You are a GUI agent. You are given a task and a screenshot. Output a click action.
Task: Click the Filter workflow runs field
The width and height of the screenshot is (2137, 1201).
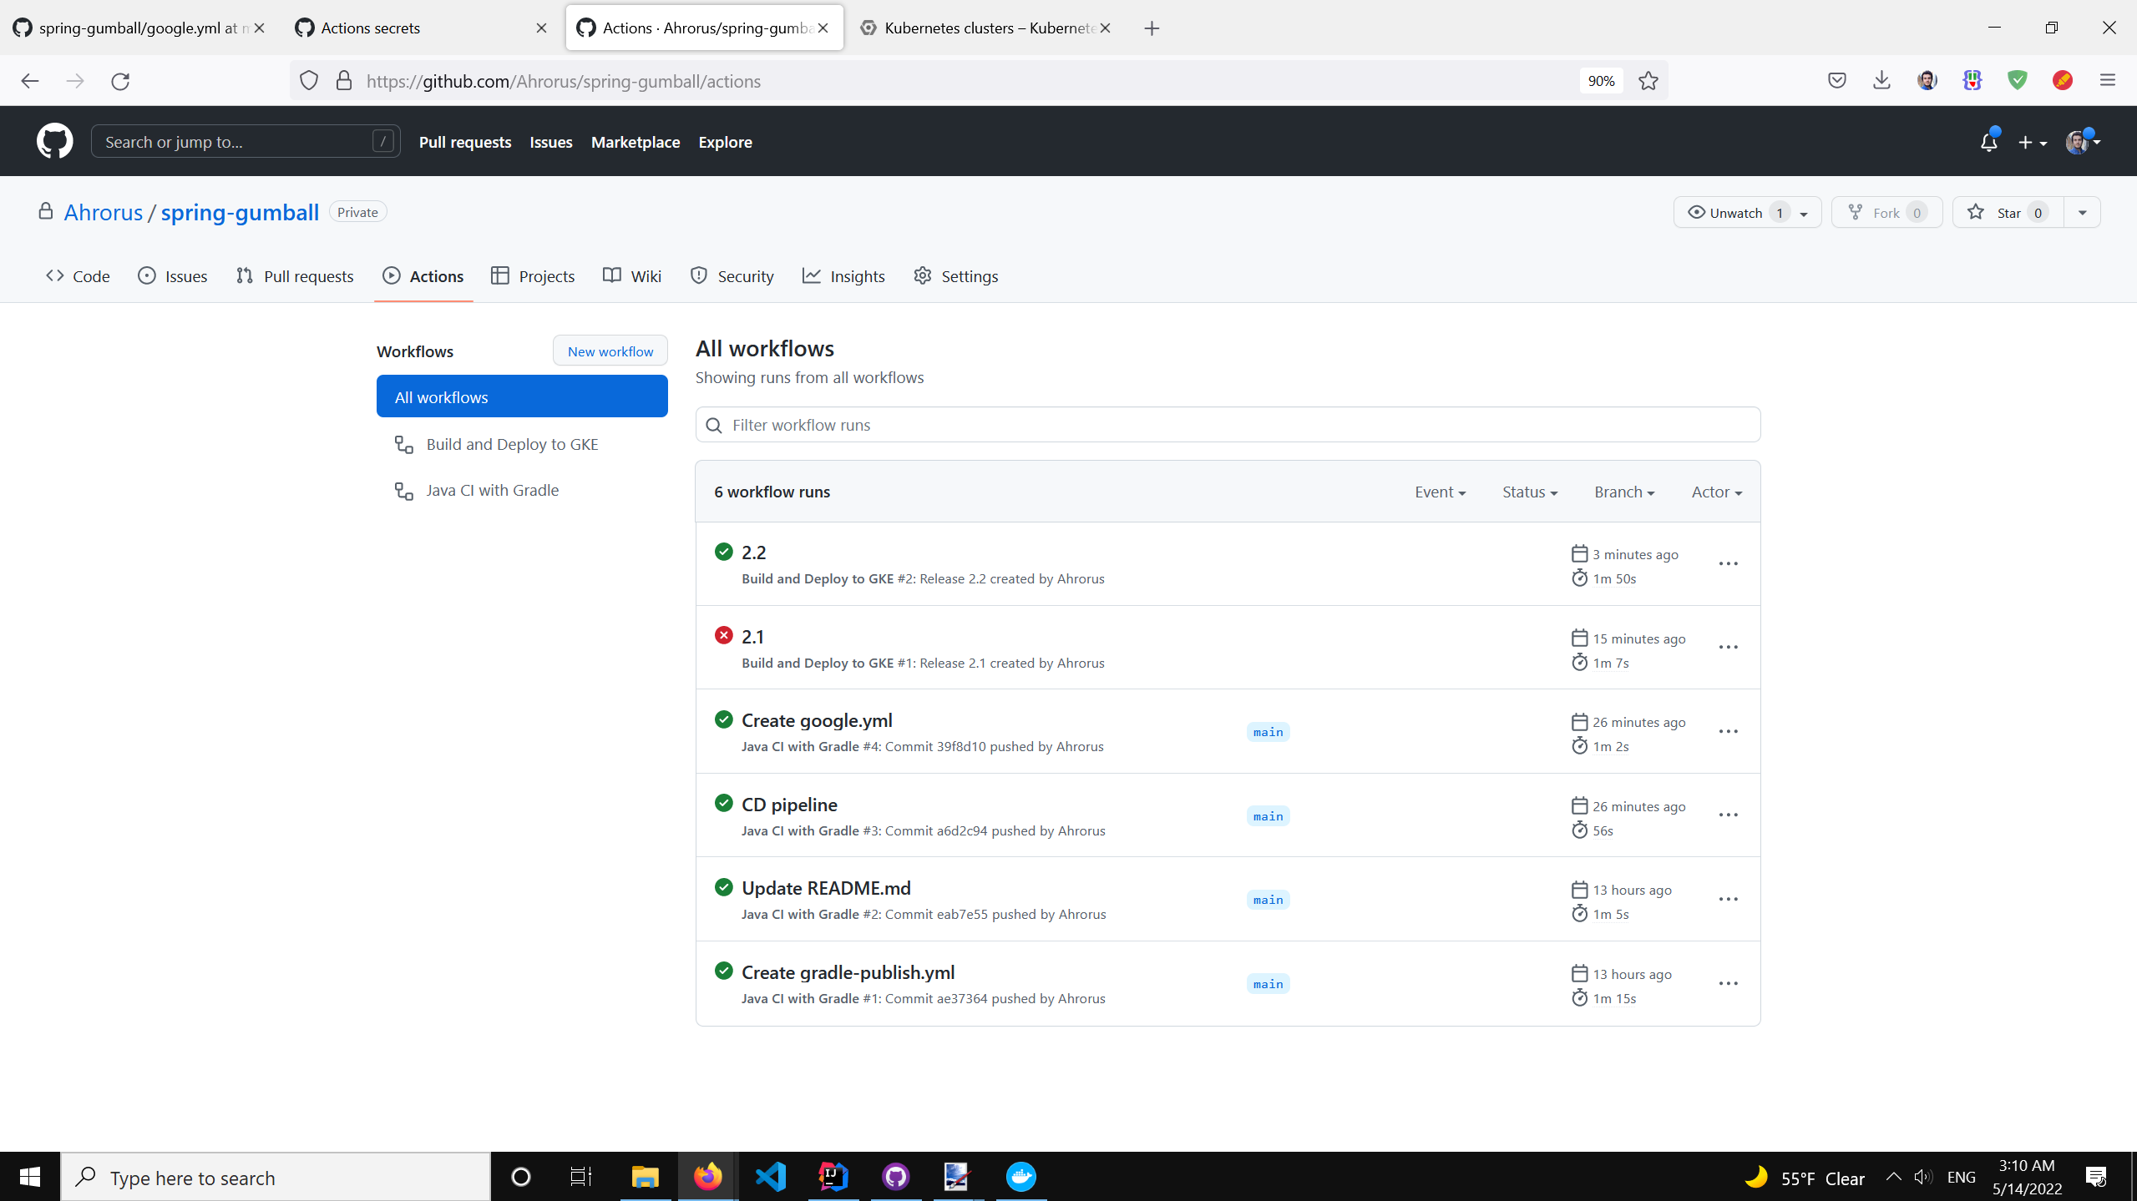(x=1228, y=425)
